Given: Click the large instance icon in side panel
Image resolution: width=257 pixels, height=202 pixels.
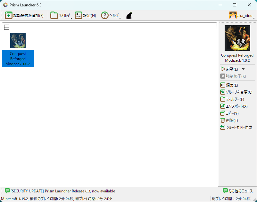Looking at the screenshot, I should [x=237, y=38].
